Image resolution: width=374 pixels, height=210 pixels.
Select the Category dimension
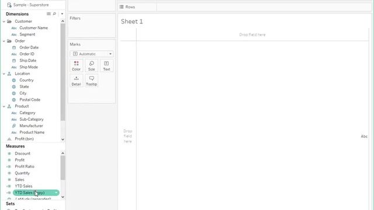pyautogui.click(x=27, y=113)
